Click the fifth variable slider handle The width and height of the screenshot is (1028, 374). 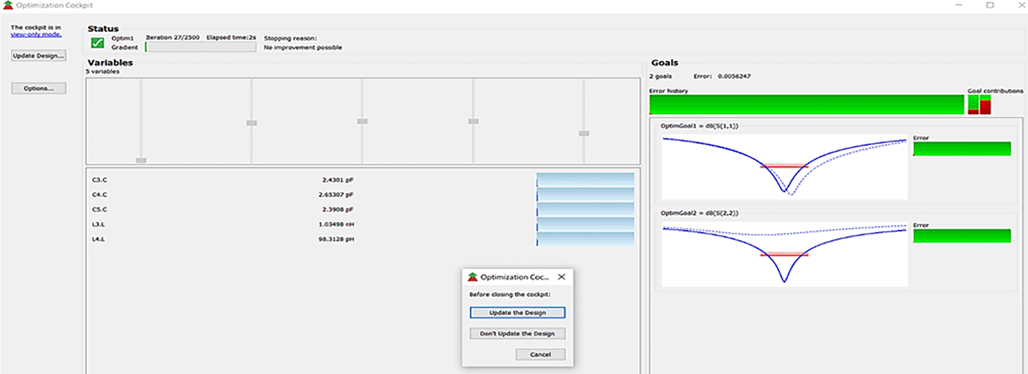coord(584,134)
